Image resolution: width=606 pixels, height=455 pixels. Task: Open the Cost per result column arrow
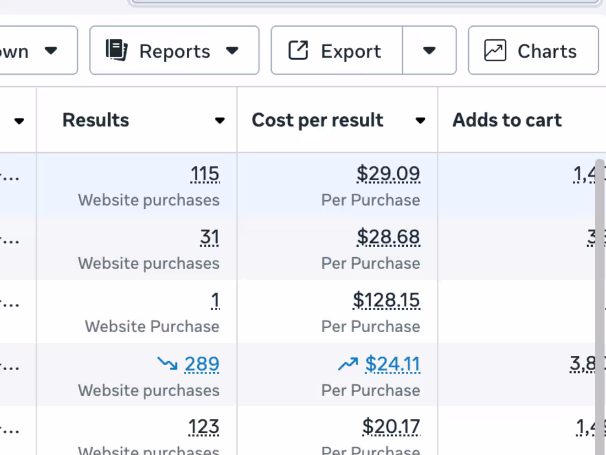pos(420,121)
